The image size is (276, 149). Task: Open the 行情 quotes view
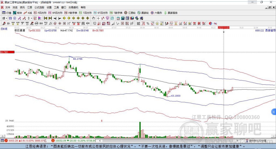pyautogui.click(x=7, y=13)
